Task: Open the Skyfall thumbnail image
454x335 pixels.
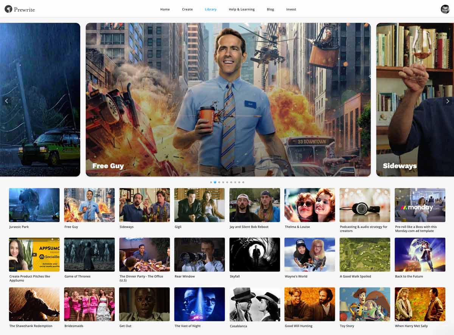Action: (255, 255)
